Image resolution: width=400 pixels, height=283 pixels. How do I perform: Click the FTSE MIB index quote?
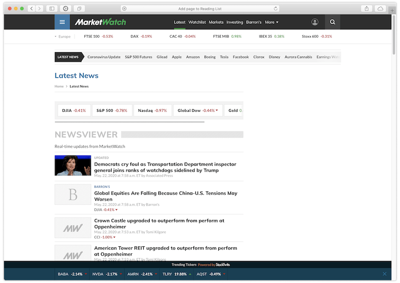click(x=227, y=36)
